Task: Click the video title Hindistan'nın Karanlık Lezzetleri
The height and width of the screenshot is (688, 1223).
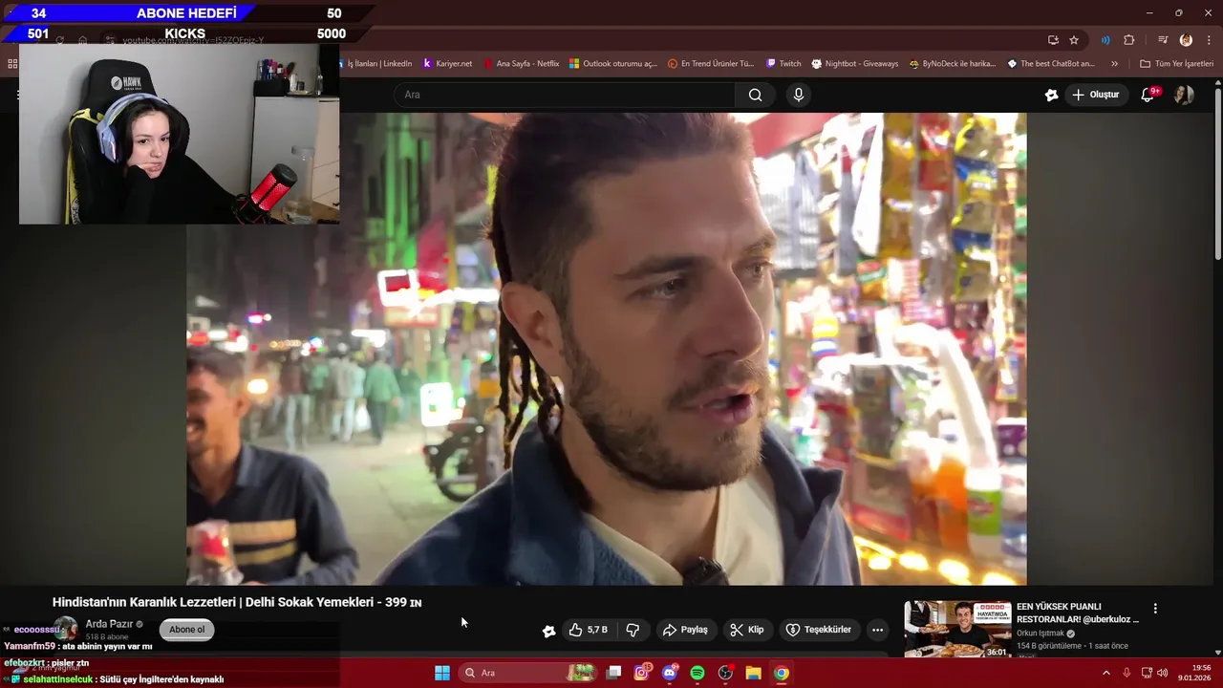Action: 237,602
